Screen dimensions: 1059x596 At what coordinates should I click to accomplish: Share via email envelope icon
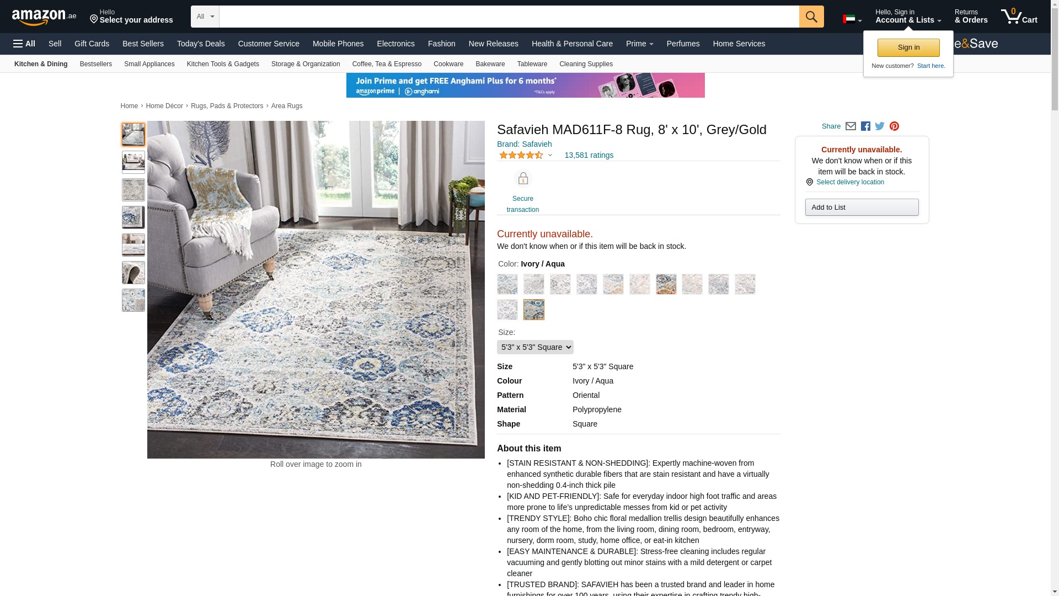pos(851,126)
